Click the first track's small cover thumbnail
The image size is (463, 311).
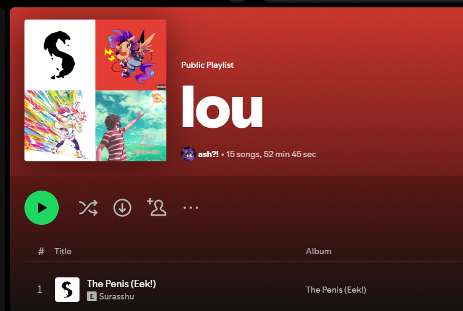[x=67, y=290]
